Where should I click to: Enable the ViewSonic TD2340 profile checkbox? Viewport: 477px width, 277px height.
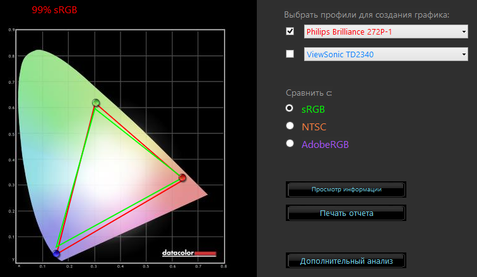(x=290, y=54)
